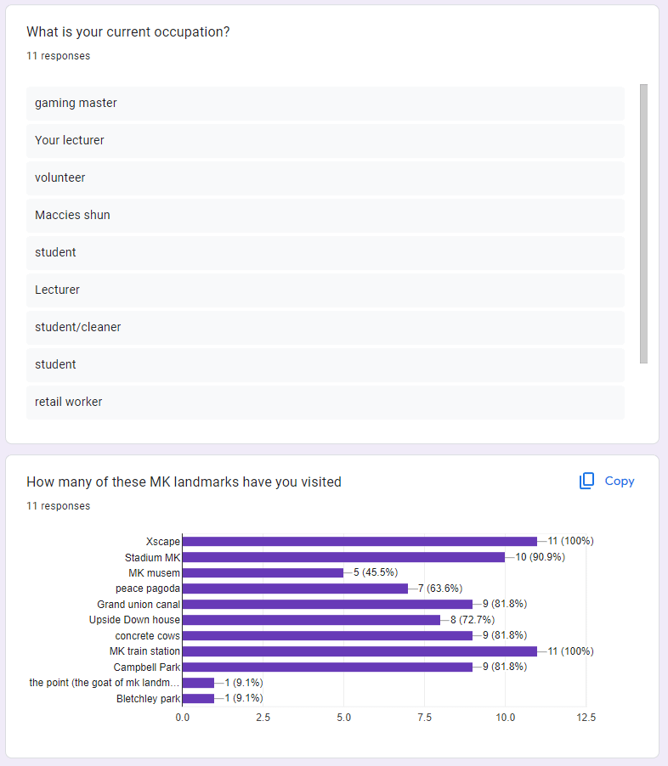668x766 pixels.
Task: Click the MK train station bar
Action: click(x=359, y=651)
